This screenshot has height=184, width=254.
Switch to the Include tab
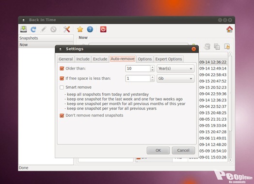[83, 59]
